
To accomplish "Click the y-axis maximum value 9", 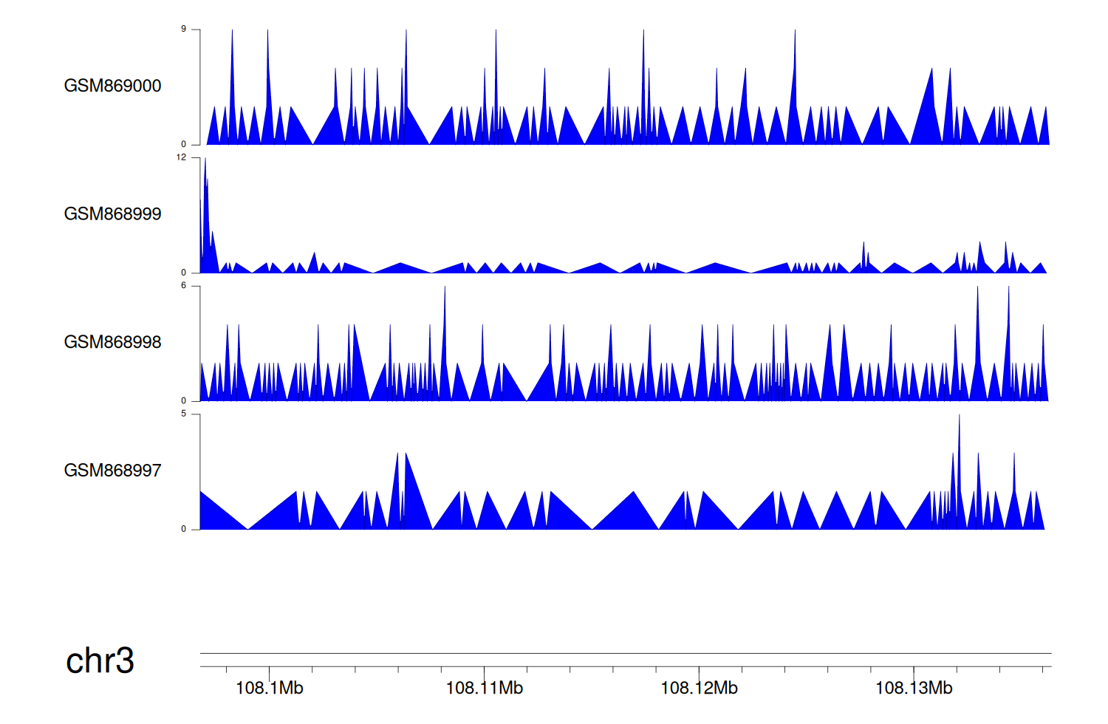I will 183,30.
